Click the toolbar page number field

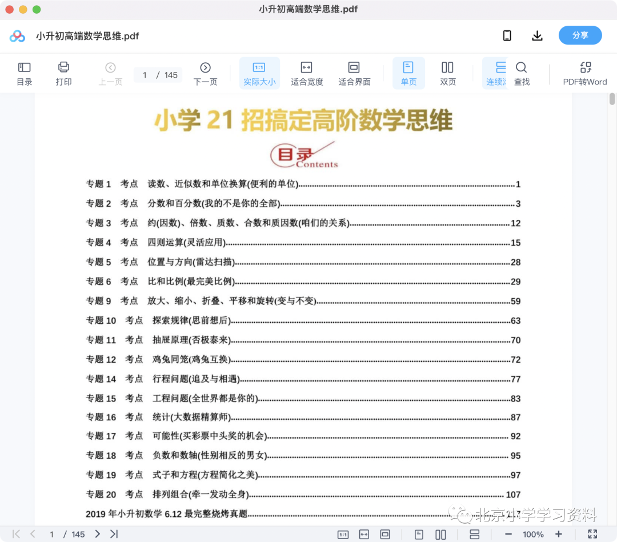pos(145,75)
